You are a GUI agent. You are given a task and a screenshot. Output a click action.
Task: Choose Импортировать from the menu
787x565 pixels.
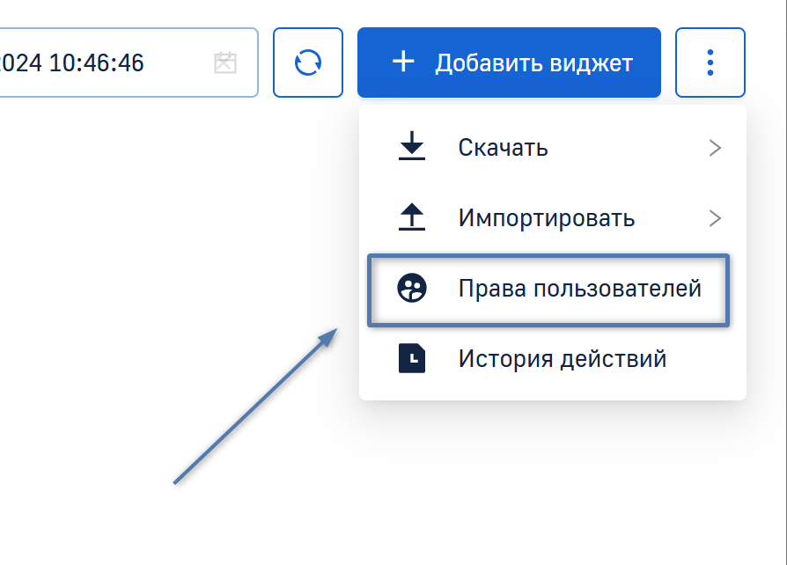point(546,218)
